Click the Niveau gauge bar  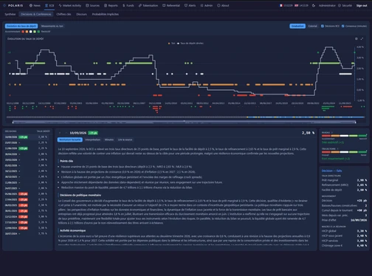344,136
